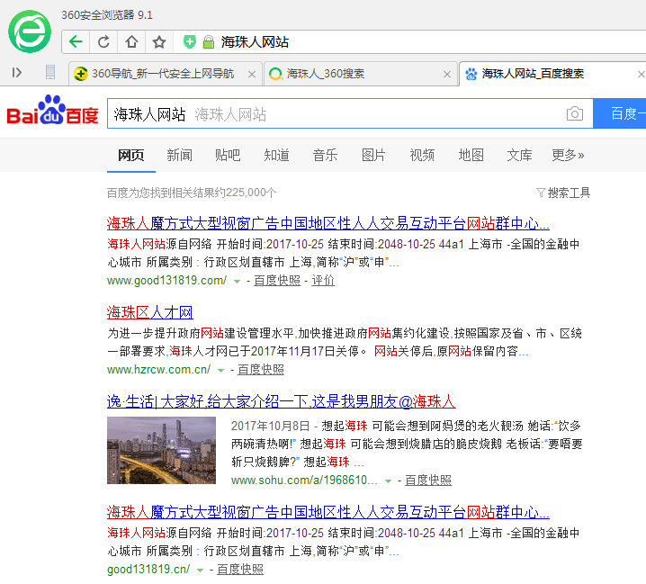The height and width of the screenshot is (584, 646).
Task: Click the Baidu logo
Action: click(x=53, y=111)
